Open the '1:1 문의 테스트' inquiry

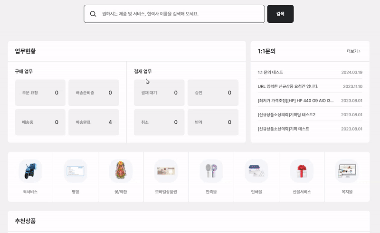pos(270,72)
